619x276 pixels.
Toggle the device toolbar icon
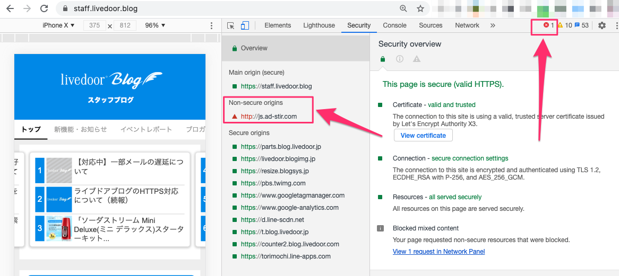coord(245,25)
